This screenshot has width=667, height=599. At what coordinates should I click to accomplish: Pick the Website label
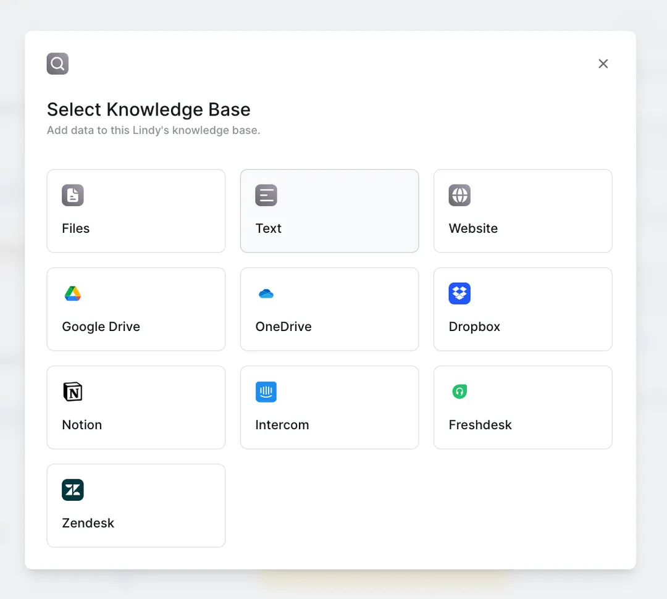473,228
